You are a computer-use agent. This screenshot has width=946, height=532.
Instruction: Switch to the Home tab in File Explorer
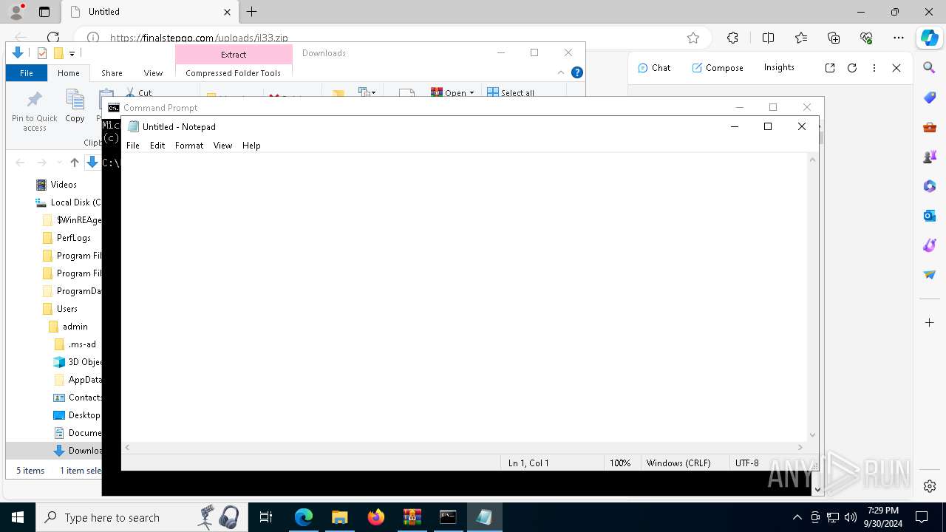[x=69, y=73]
